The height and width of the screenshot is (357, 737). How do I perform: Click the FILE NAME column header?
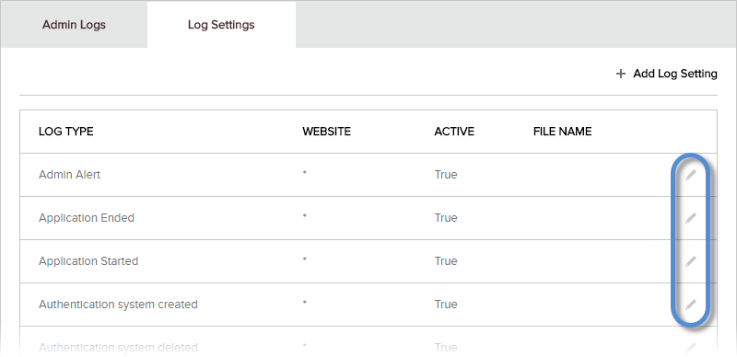tap(562, 132)
